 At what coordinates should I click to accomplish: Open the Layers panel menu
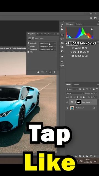point(98,84)
